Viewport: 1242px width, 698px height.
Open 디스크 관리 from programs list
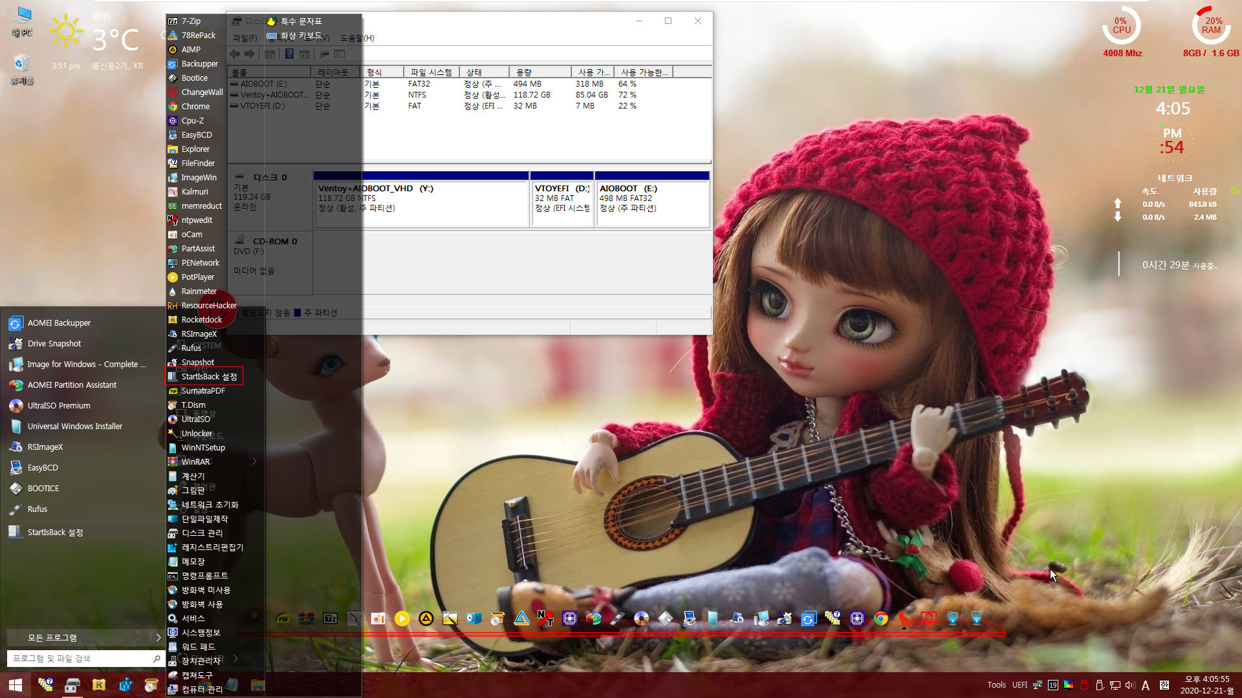(x=197, y=533)
